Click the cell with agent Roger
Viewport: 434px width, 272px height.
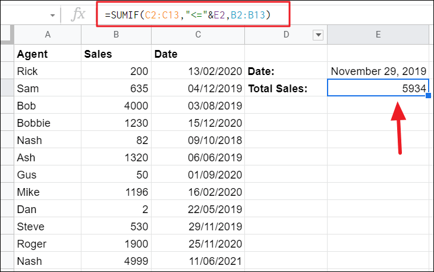pos(48,243)
